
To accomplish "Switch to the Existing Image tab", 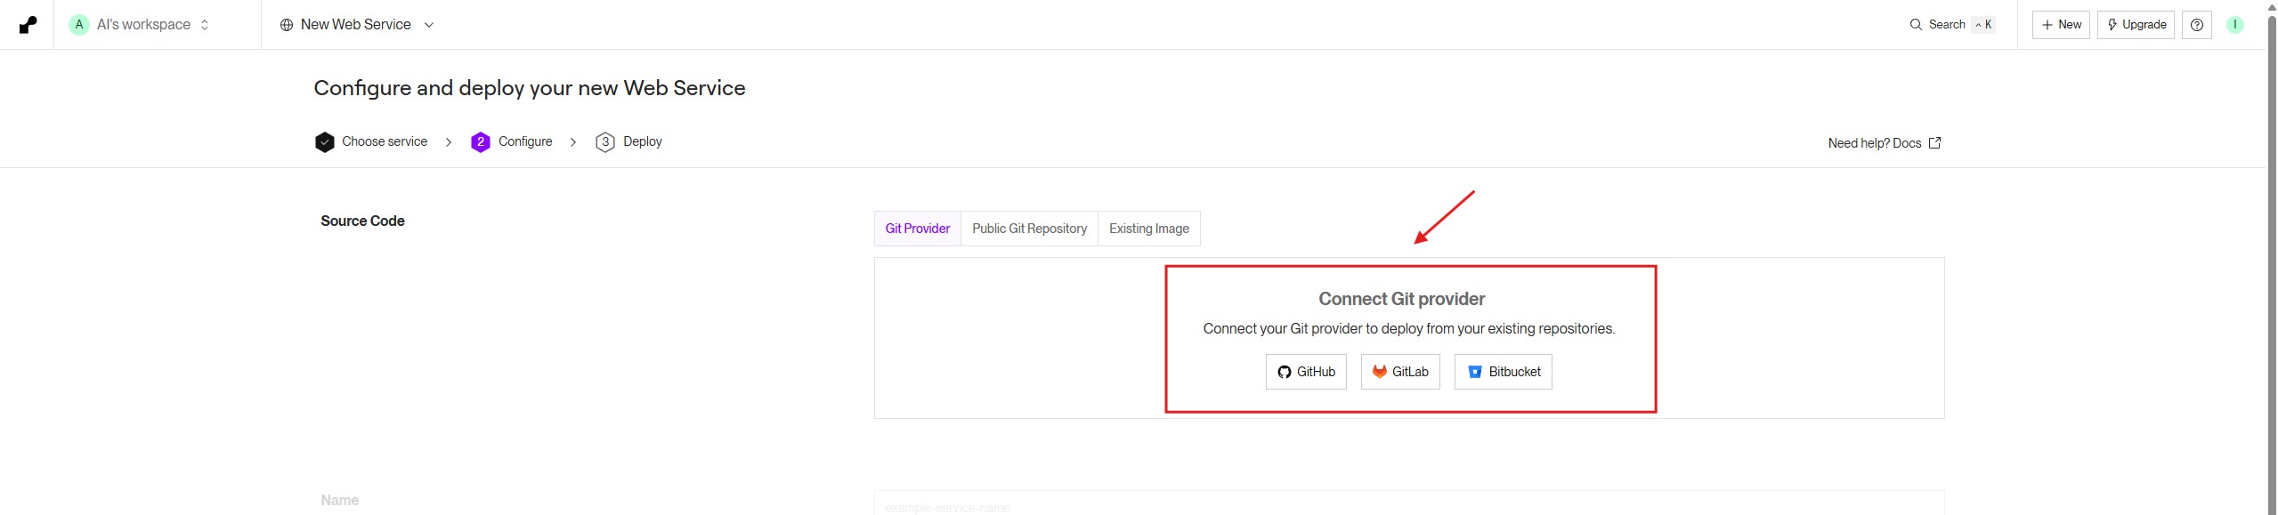I will tap(1148, 229).
